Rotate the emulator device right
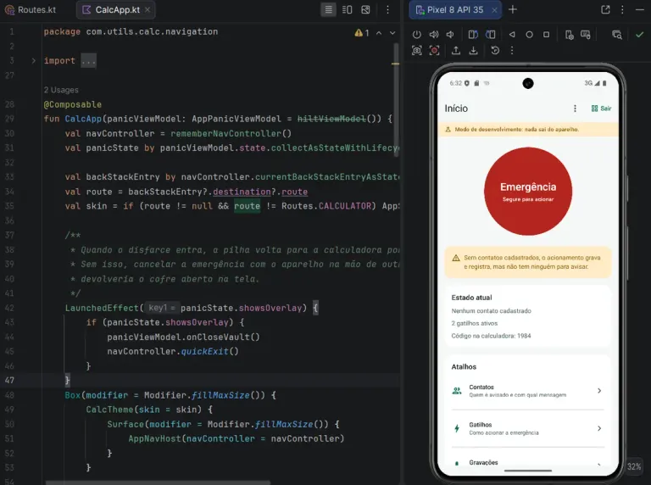This screenshot has width=651, height=485. (490, 35)
